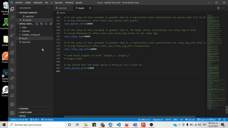The image size is (228, 128).
Task: Click New Folder icon in explorer header
Action: pyautogui.click(x=41, y=24)
